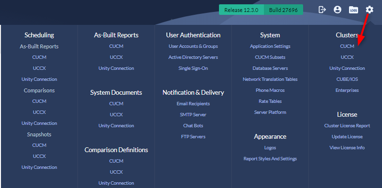Open Unity Connection under Comparison Definitions

click(116, 183)
